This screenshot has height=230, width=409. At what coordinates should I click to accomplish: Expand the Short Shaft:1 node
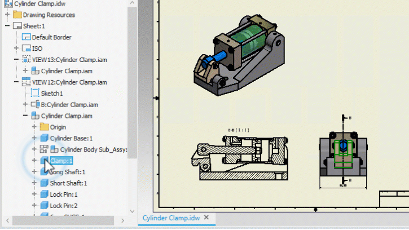34,183
